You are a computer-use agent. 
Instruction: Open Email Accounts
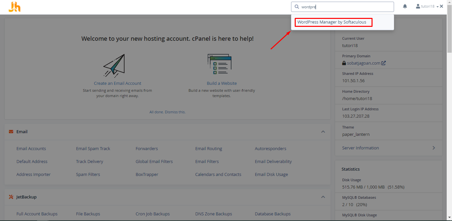pyautogui.click(x=31, y=148)
